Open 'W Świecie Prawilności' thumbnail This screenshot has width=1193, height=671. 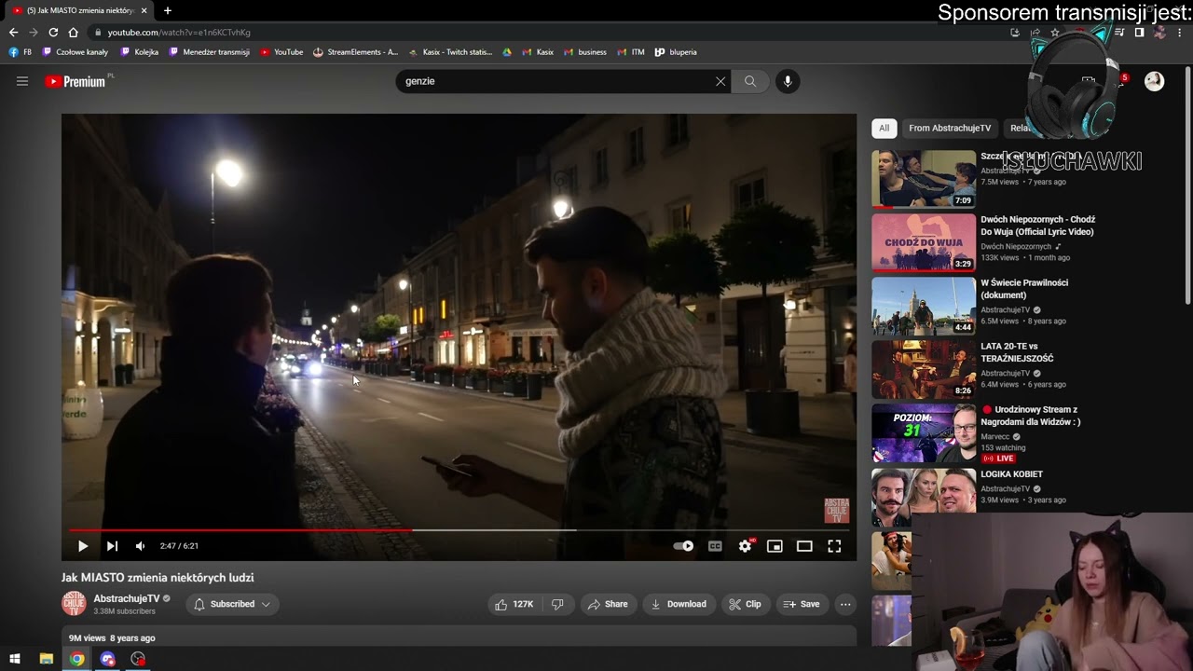coord(924,306)
